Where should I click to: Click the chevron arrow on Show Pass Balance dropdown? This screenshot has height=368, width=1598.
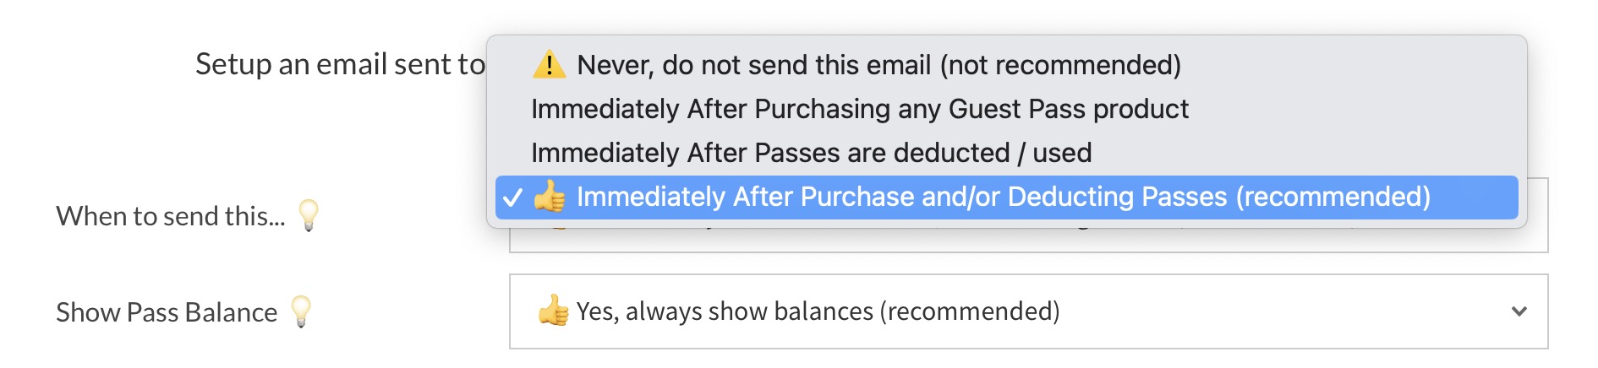pos(1519,311)
